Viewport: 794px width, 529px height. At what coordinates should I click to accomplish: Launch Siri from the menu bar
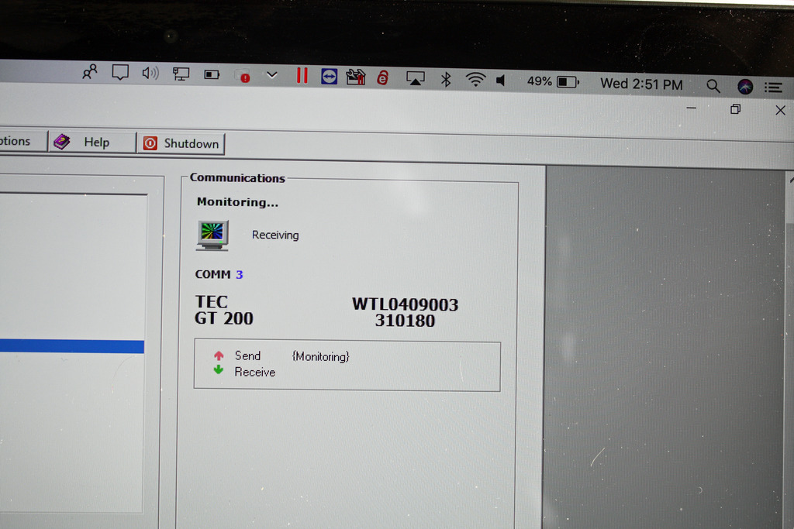click(x=744, y=86)
